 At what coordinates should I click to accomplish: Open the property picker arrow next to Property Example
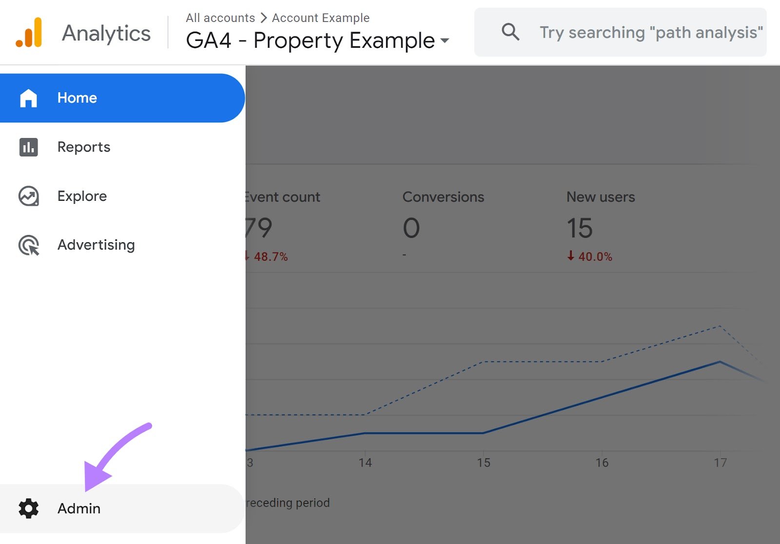point(444,42)
